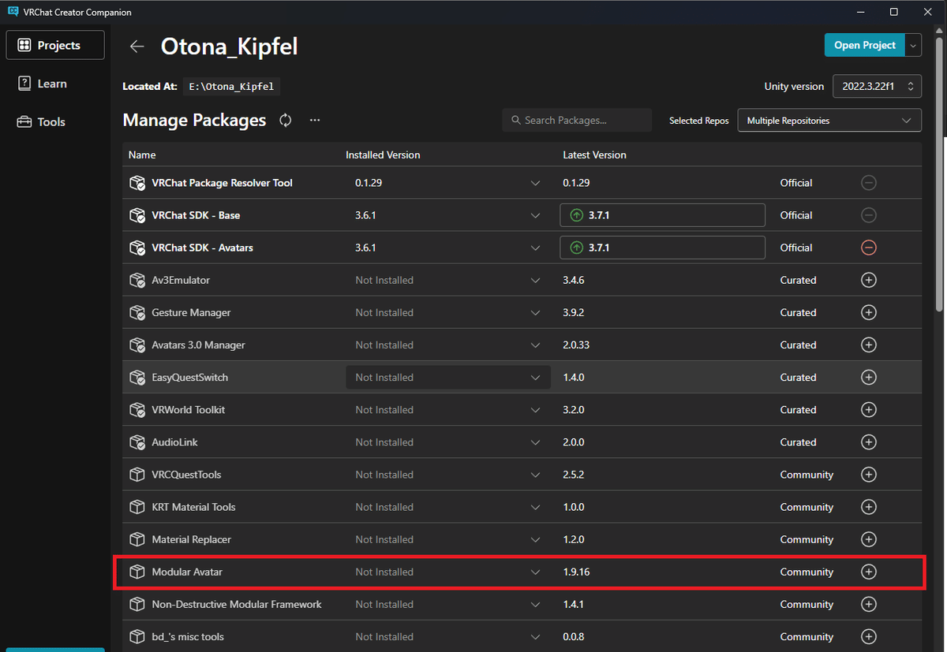Remove the VRChat SDK - Avatars package
Image resolution: width=947 pixels, height=652 pixels.
(x=868, y=248)
